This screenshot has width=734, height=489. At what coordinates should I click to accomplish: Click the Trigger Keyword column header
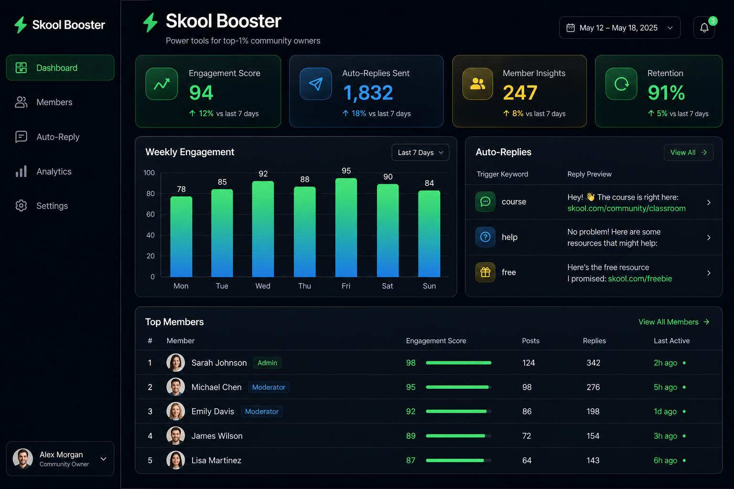(502, 174)
